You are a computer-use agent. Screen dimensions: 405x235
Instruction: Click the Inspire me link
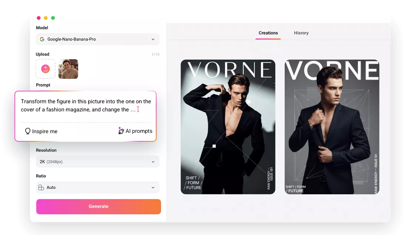(41, 131)
